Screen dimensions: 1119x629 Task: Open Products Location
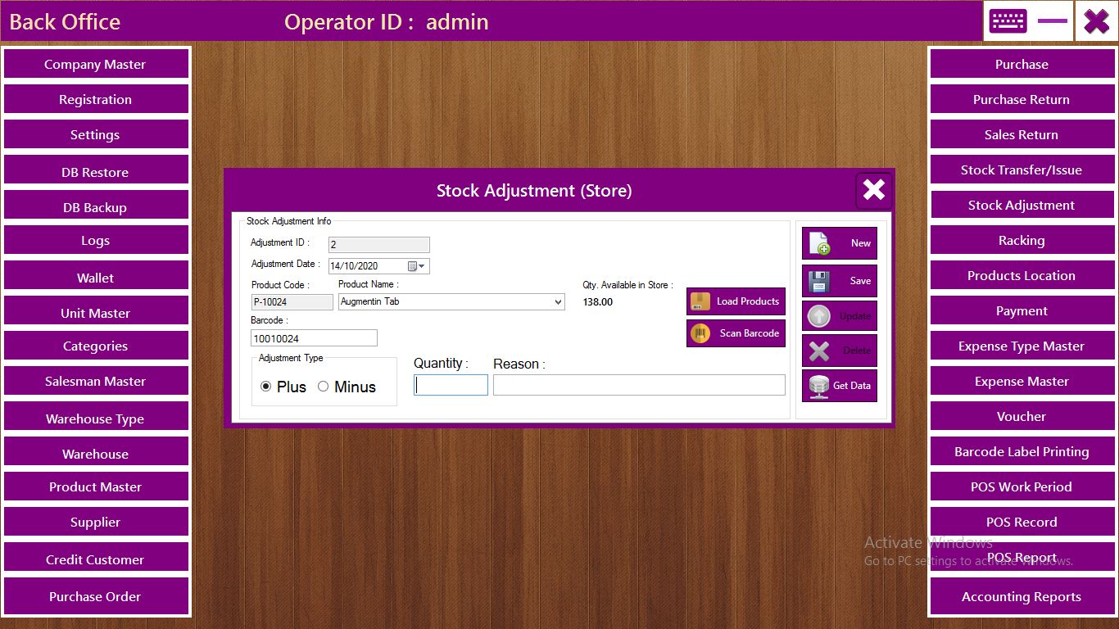click(x=1022, y=275)
